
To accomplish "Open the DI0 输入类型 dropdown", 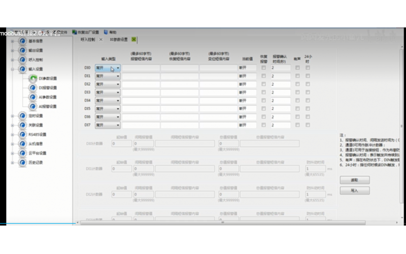I will point(118,68).
